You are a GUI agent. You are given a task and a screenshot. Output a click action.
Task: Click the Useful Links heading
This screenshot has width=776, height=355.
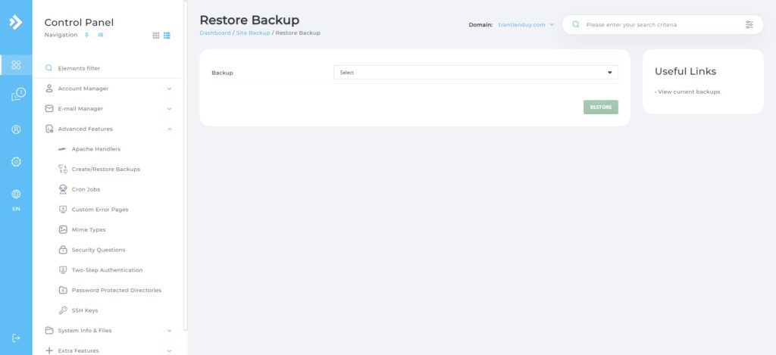coord(685,71)
